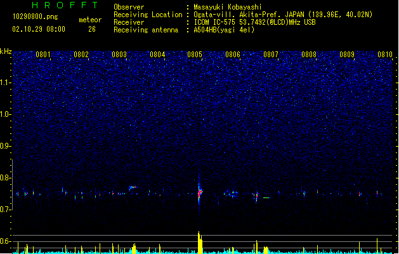Click the 'Observer' label
Viewport: 399px width, 254px height.
pos(129,7)
